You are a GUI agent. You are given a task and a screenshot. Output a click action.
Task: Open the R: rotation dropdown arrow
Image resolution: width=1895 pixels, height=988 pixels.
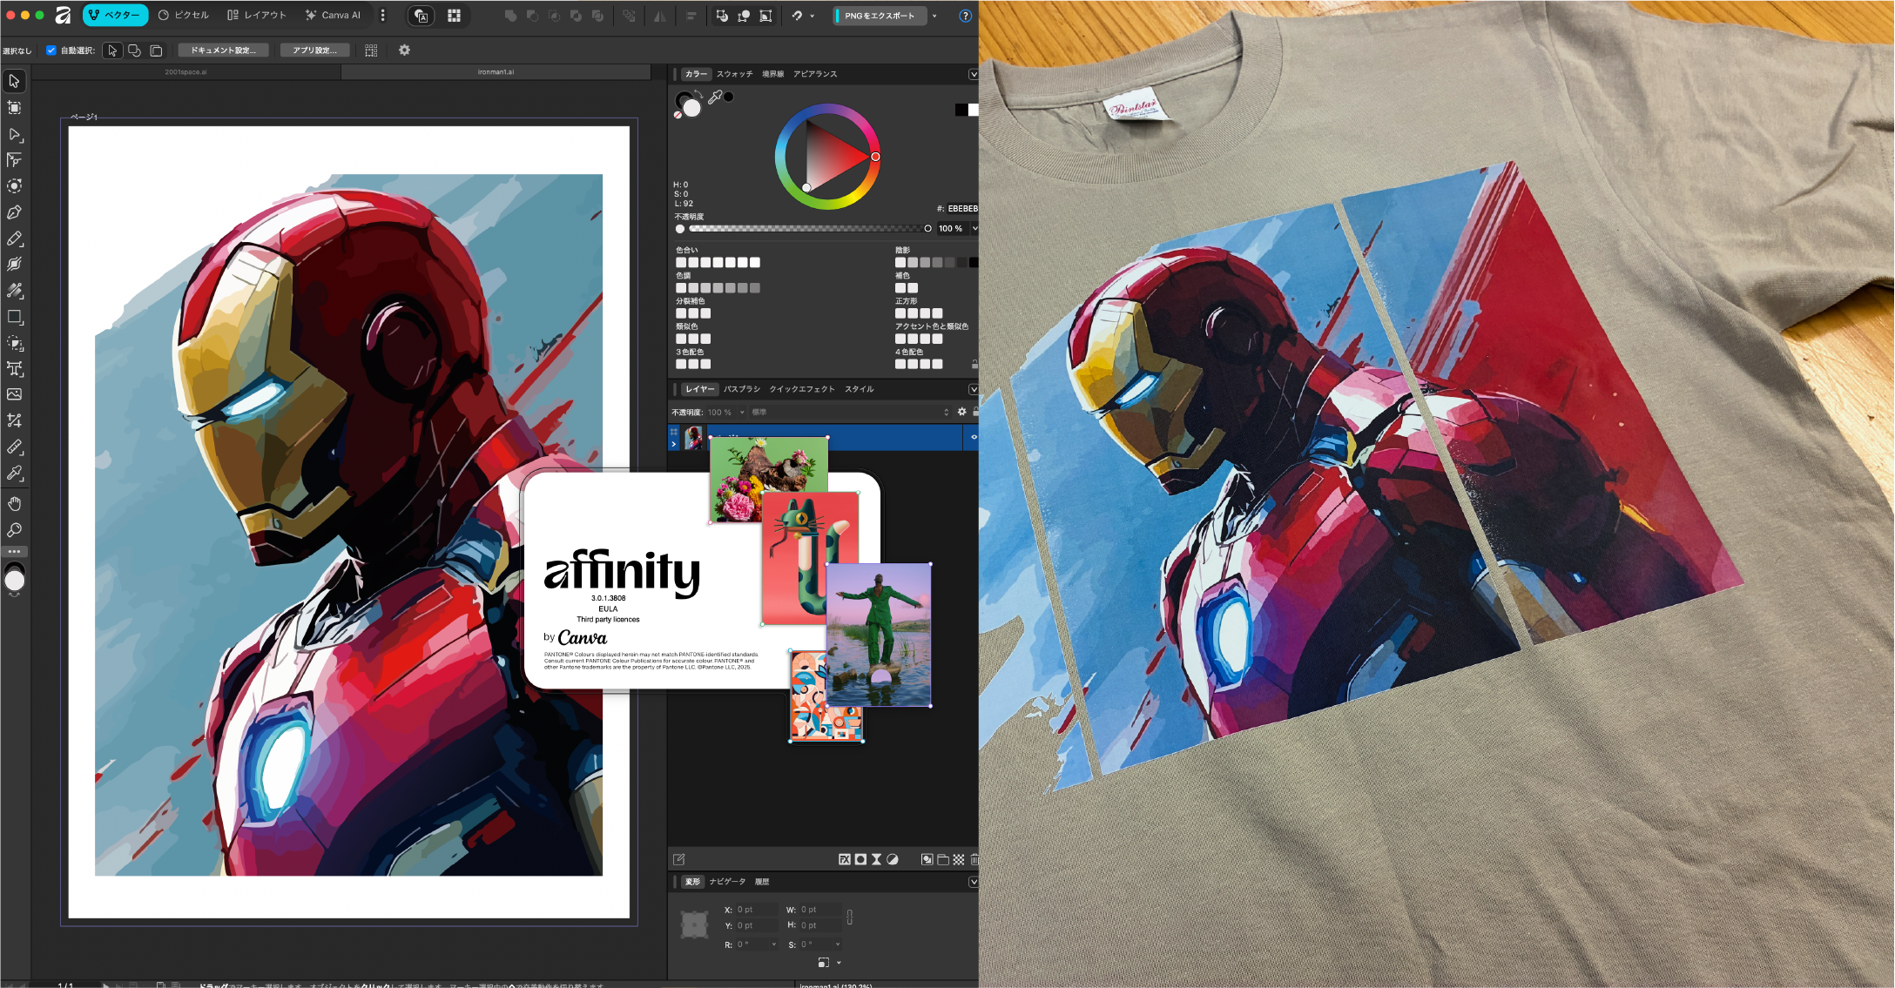(773, 944)
